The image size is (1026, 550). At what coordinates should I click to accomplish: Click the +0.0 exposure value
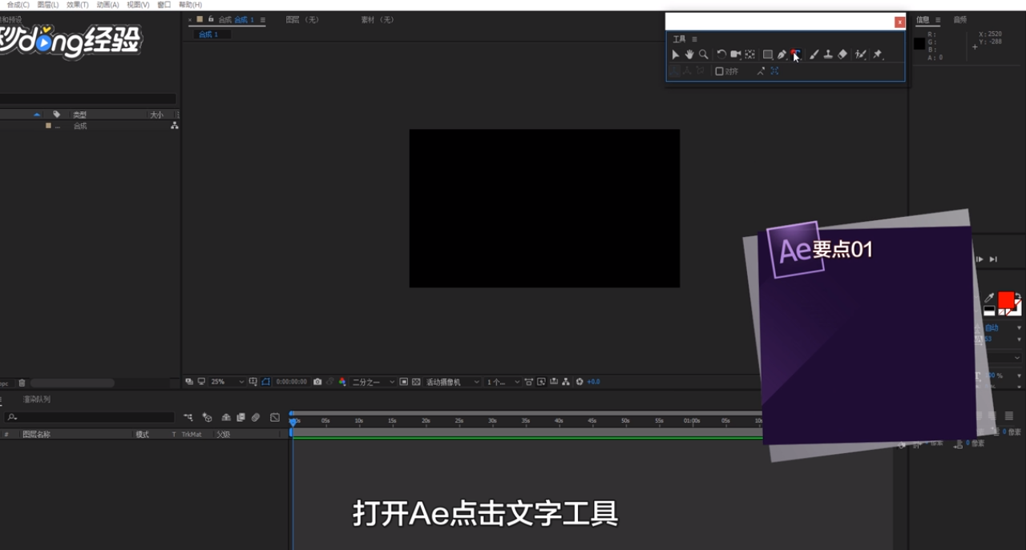tap(593, 382)
